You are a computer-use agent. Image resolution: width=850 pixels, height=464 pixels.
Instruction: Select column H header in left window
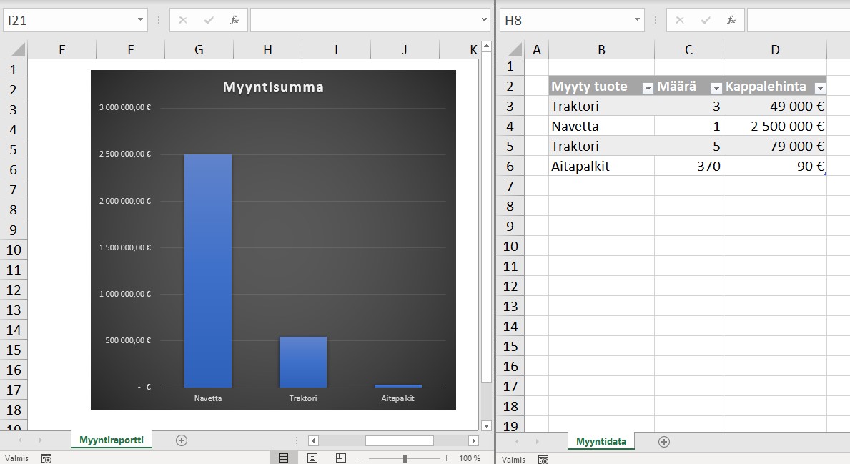tap(268, 50)
